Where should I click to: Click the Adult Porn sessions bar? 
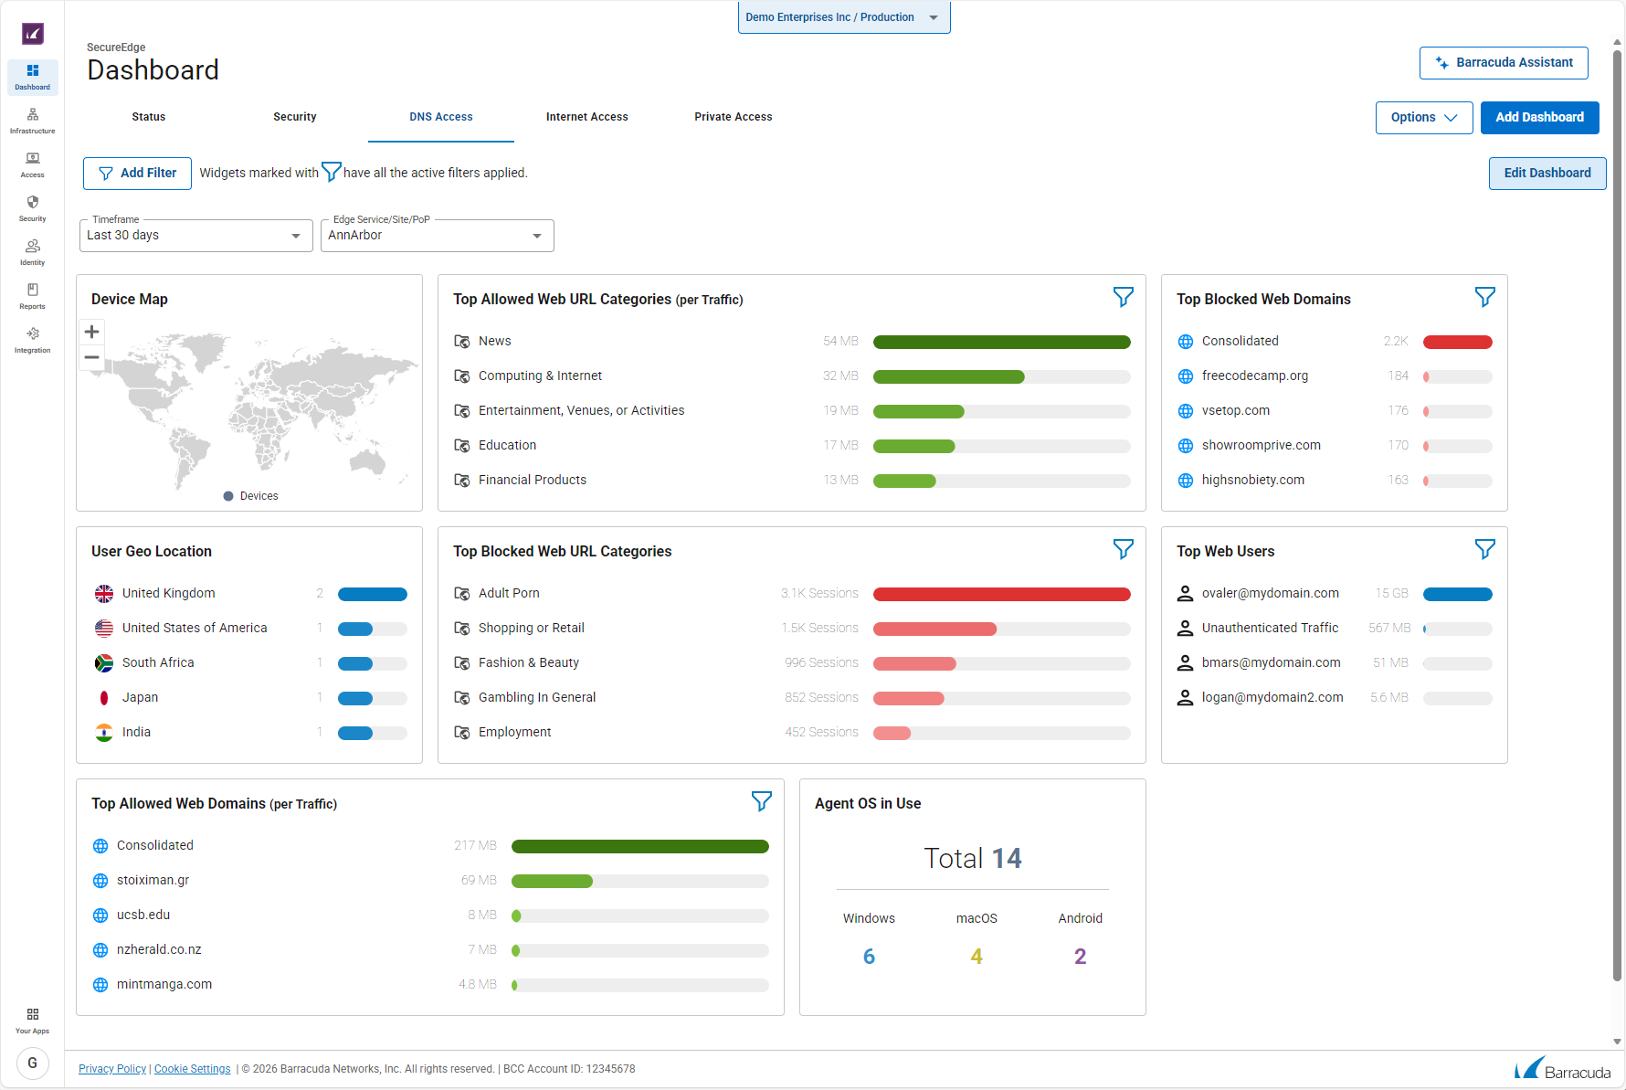point(1001,595)
